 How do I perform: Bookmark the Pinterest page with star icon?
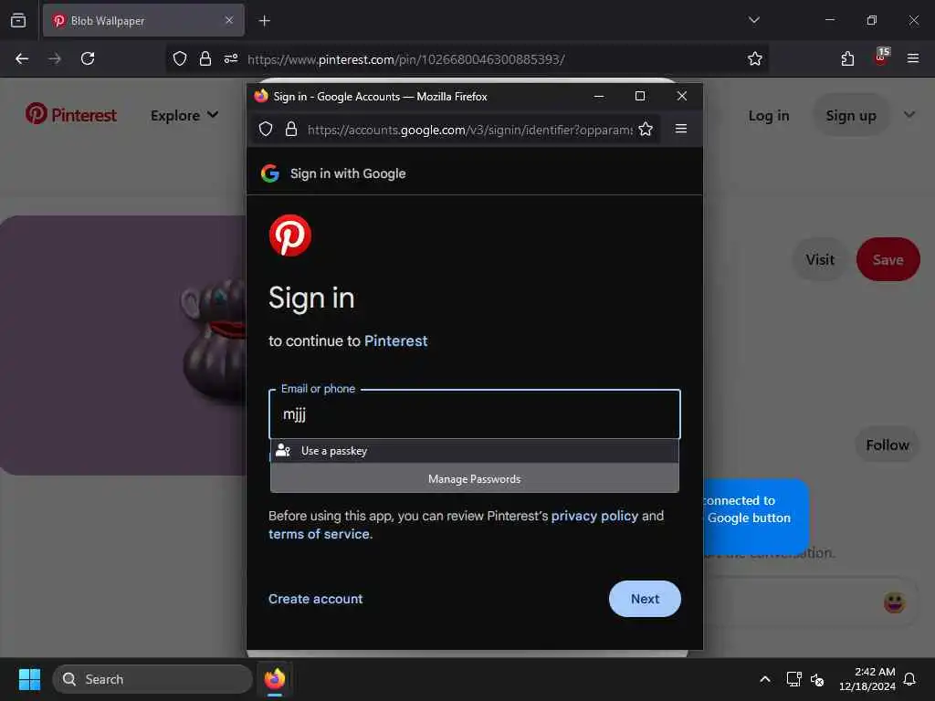(x=755, y=58)
